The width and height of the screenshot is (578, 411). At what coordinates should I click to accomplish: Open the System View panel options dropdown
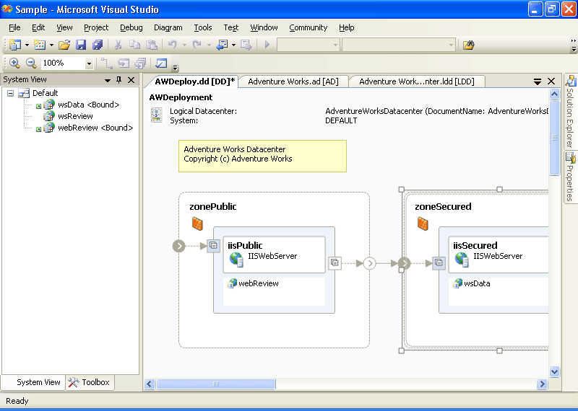(x=108, y=80)
